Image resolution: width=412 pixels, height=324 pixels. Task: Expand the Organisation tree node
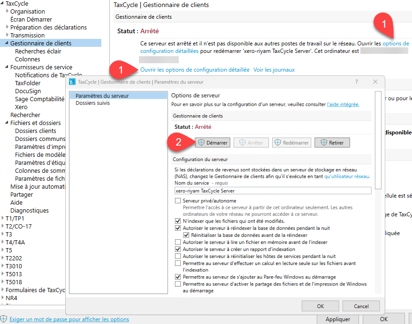tap(7, 11)
